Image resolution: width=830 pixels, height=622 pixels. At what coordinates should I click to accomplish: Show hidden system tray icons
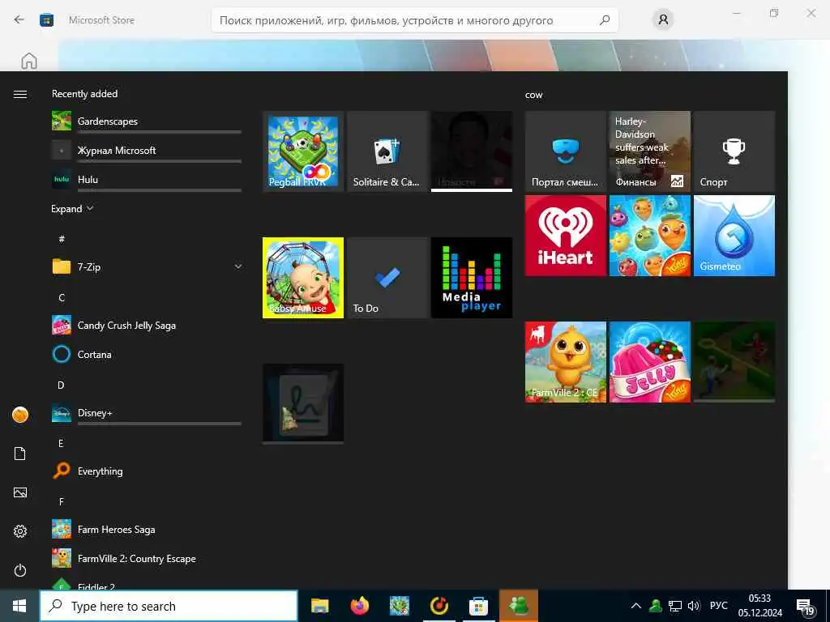point(636,606)
